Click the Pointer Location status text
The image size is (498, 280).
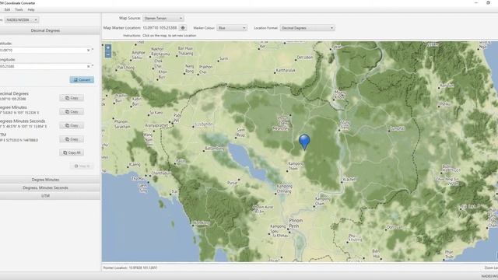[x=130, y=268]
